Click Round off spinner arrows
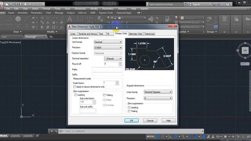This screenshot has width=251, height=141. (120, 64)
